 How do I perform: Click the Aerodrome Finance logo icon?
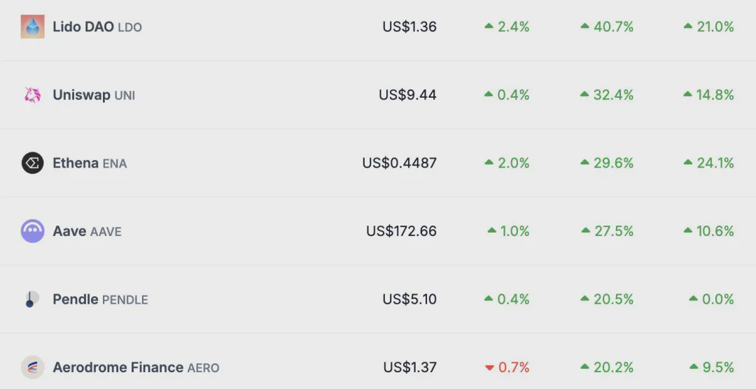pos(32,367)
